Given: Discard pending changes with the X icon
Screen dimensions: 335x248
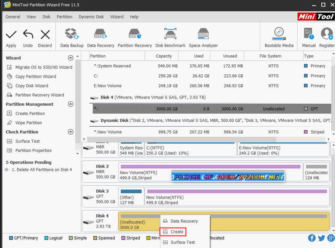Looking at the screenshot, I should 45,35.
